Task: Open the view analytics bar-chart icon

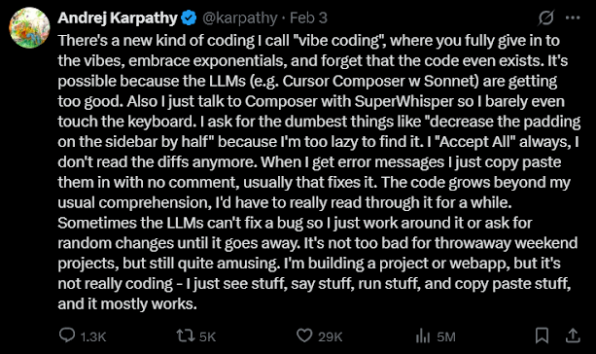Action: coord(423,336)
